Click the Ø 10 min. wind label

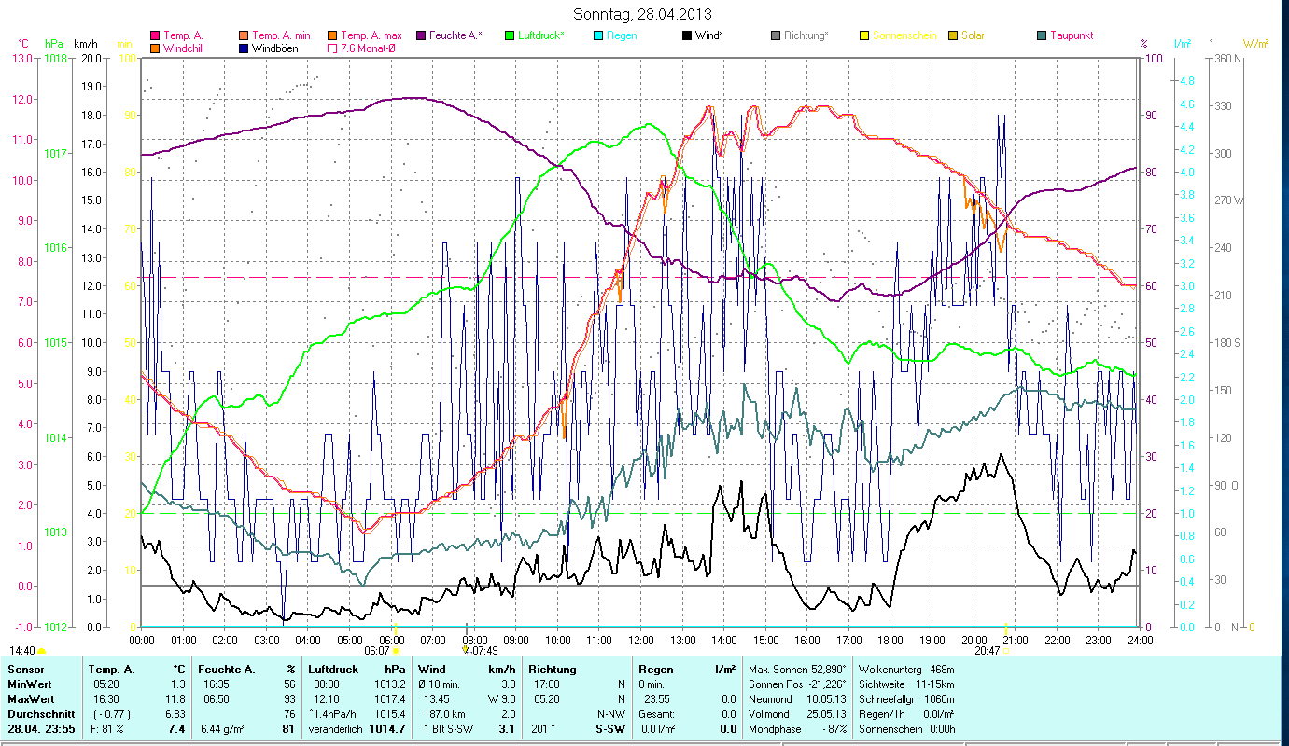coord(440,684)
